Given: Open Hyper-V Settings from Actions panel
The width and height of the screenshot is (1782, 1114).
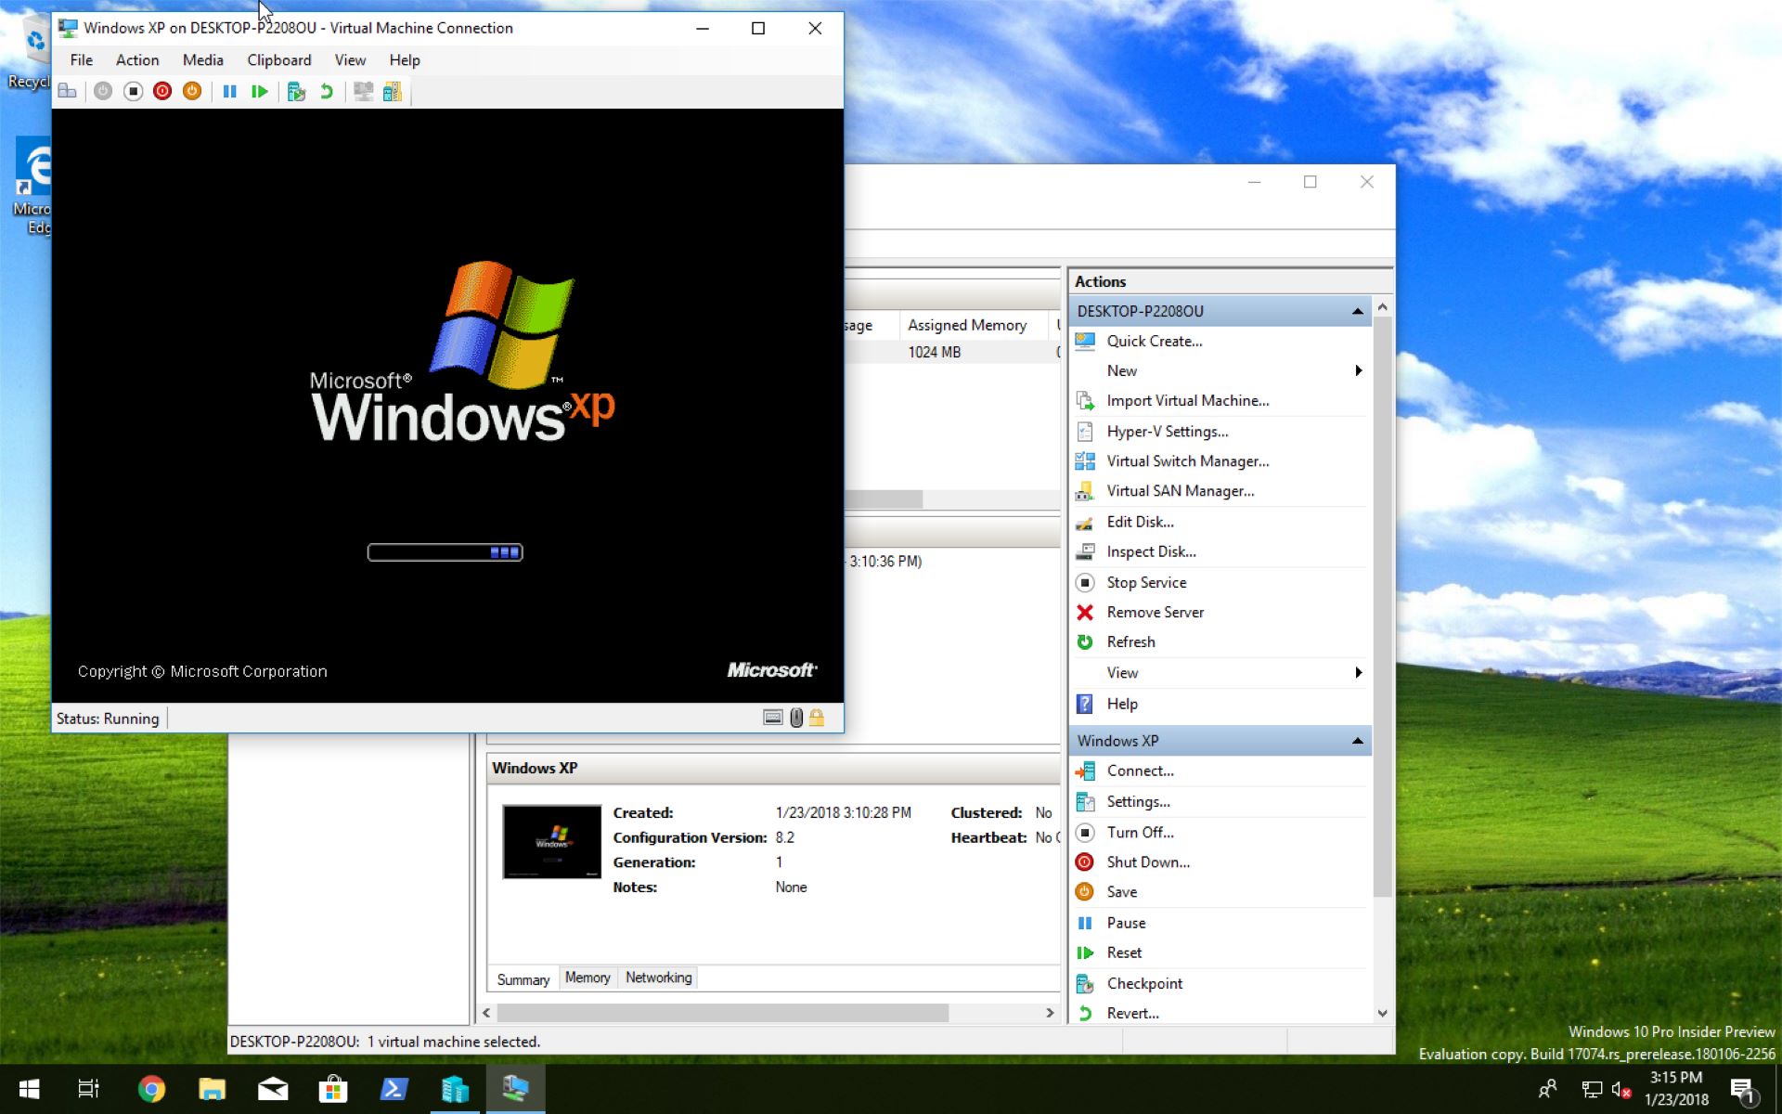Looking at the screenshot, I should click(x=1167, y=430).
